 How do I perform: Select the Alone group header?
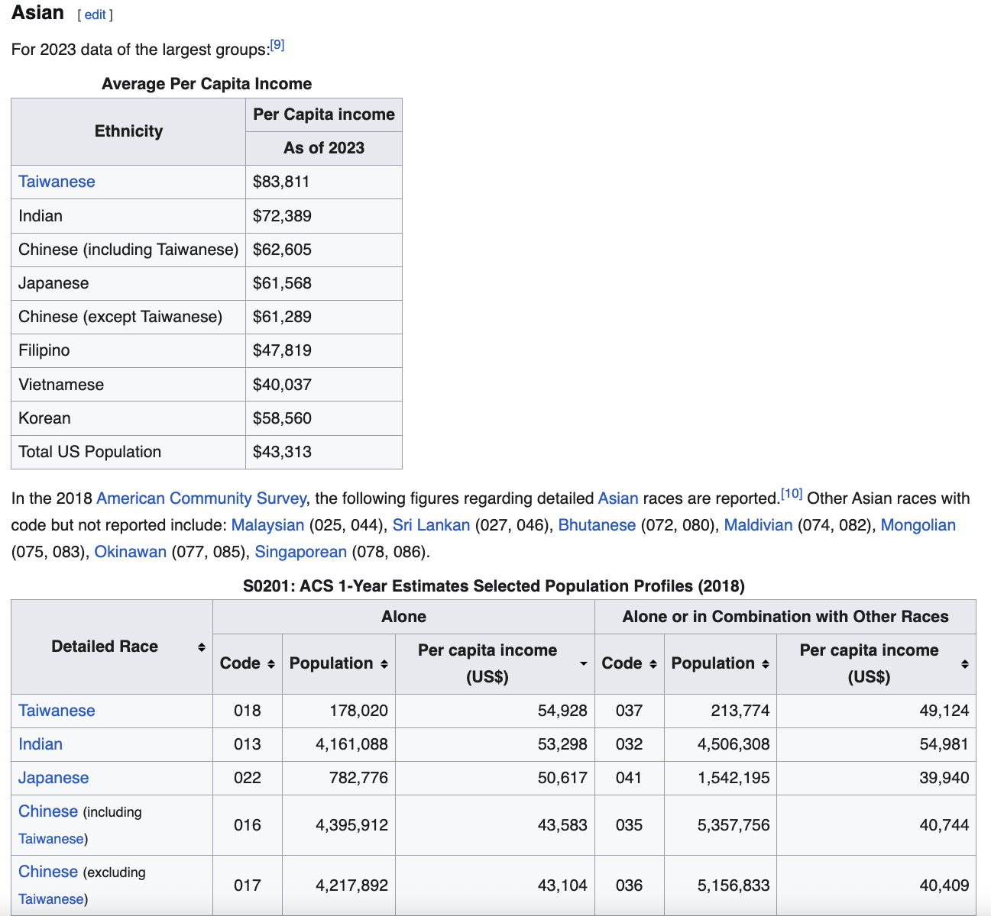pyautogui.click(x=403, y=617)
